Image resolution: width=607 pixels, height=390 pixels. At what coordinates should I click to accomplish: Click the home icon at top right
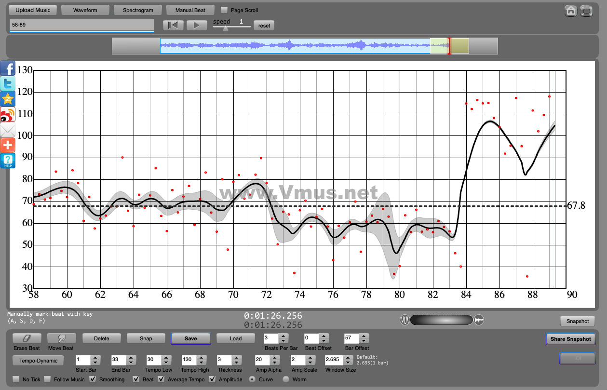coord(571,11)
